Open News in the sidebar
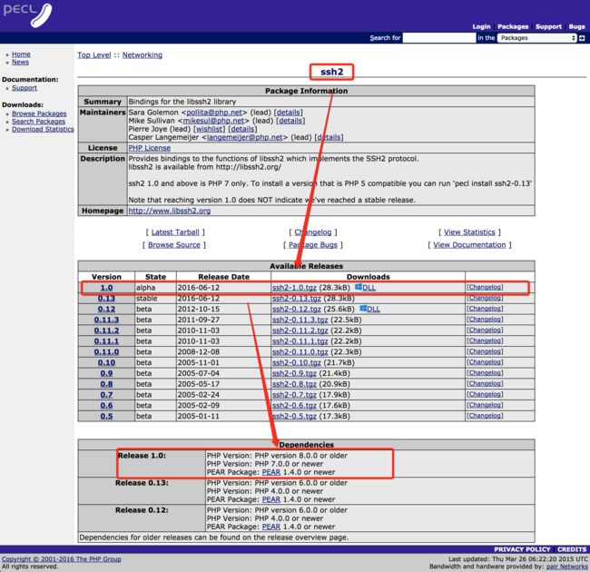This screenshot has height=572, width=590. point(20,62)
